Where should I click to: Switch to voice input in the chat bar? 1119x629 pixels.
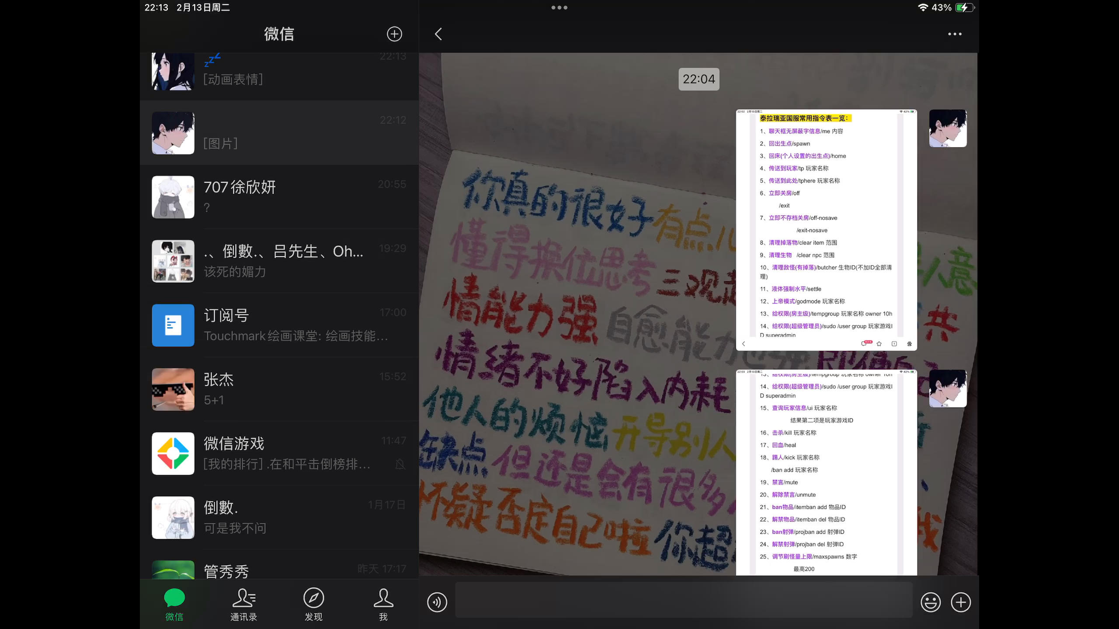coord(437,602)
